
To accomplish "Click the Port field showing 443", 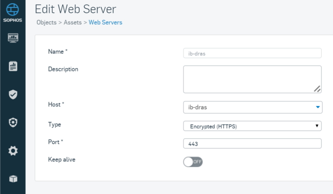I will tap(252, 144).
